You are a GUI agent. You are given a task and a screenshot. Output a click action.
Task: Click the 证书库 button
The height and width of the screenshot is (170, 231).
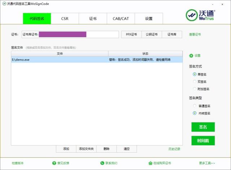[172, 35]
